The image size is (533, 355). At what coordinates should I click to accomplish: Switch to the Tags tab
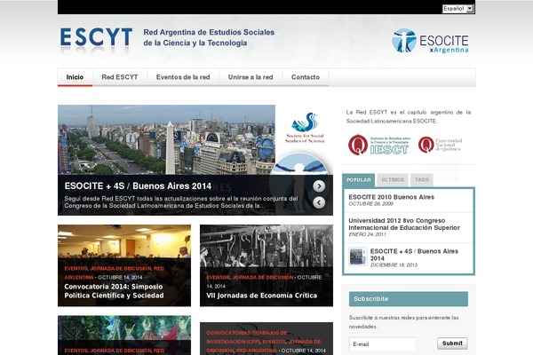coord(421,179)
